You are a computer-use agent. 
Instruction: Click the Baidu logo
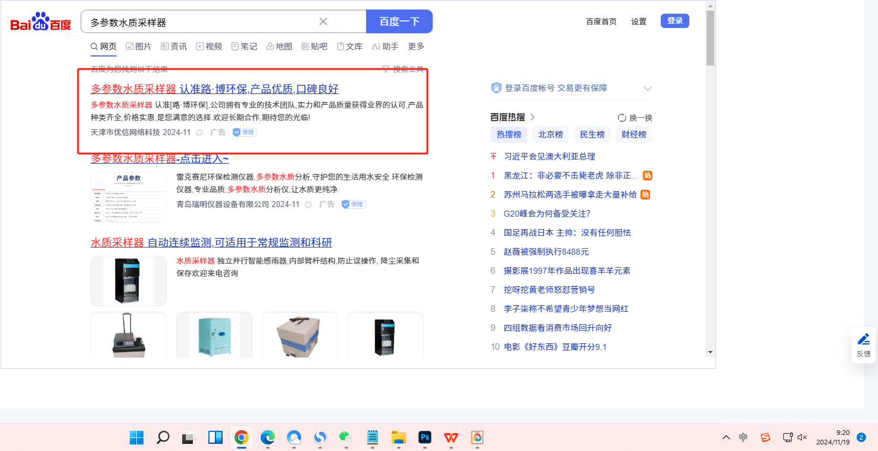pos(40,22)
